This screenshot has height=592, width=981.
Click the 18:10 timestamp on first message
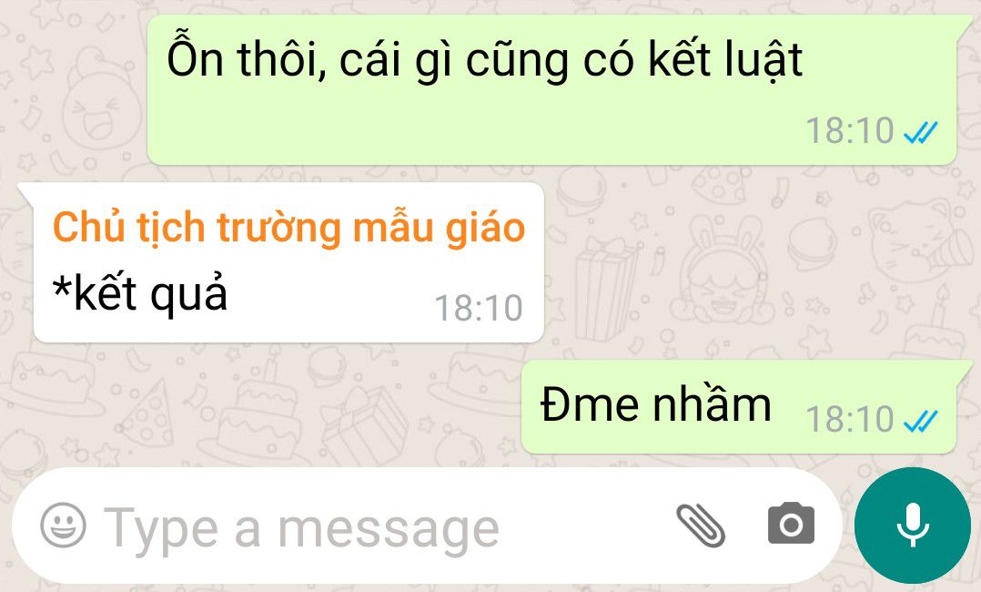pyautogui.click(x=850, y=131)
